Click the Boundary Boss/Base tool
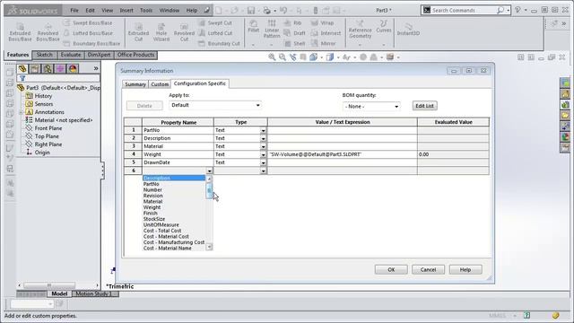This screenshot has width=574, height=323. (x=91, y=43)
